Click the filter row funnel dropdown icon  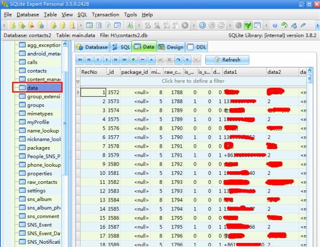[78, 82]
